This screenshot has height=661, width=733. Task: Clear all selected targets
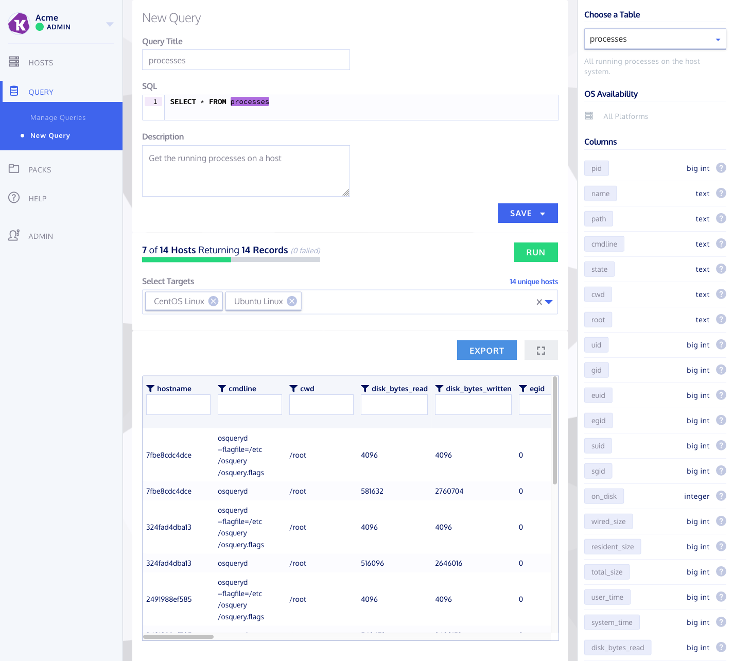pos(539,302)
